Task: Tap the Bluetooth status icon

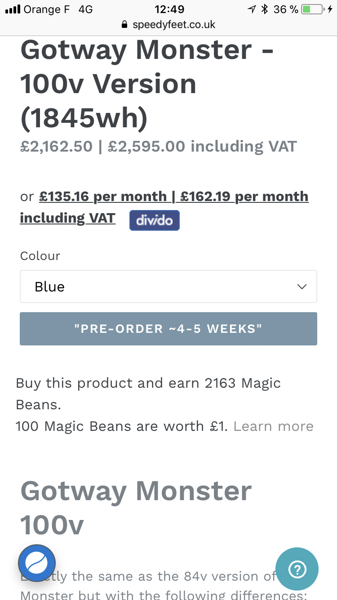Action: [265, 9]
